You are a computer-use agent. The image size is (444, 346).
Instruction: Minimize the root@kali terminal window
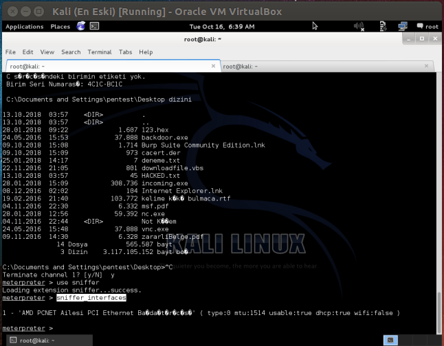coord(409,39)
